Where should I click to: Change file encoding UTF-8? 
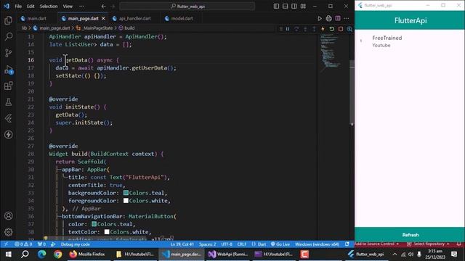click(x=227, y=244)
